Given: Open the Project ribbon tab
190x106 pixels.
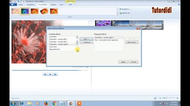Looking at the screenshot, I should coord(53,5).
